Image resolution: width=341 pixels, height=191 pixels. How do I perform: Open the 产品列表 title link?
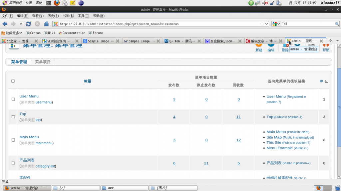[x=27, y=160]
